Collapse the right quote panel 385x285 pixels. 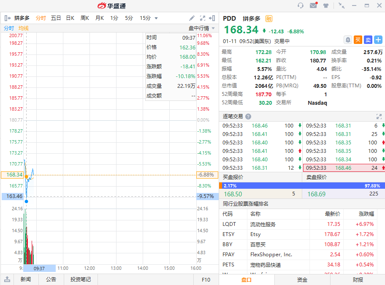click(212, 18)
